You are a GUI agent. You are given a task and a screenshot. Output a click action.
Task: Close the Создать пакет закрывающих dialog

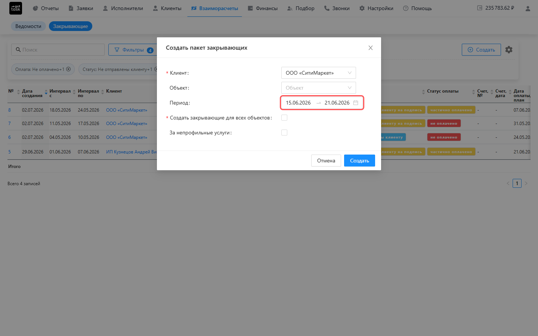(x=371, y=48)
